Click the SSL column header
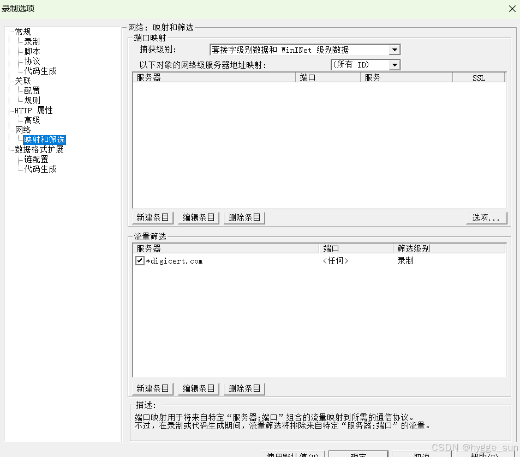This screenshot has height=457, width=520. tap(479, 77)
